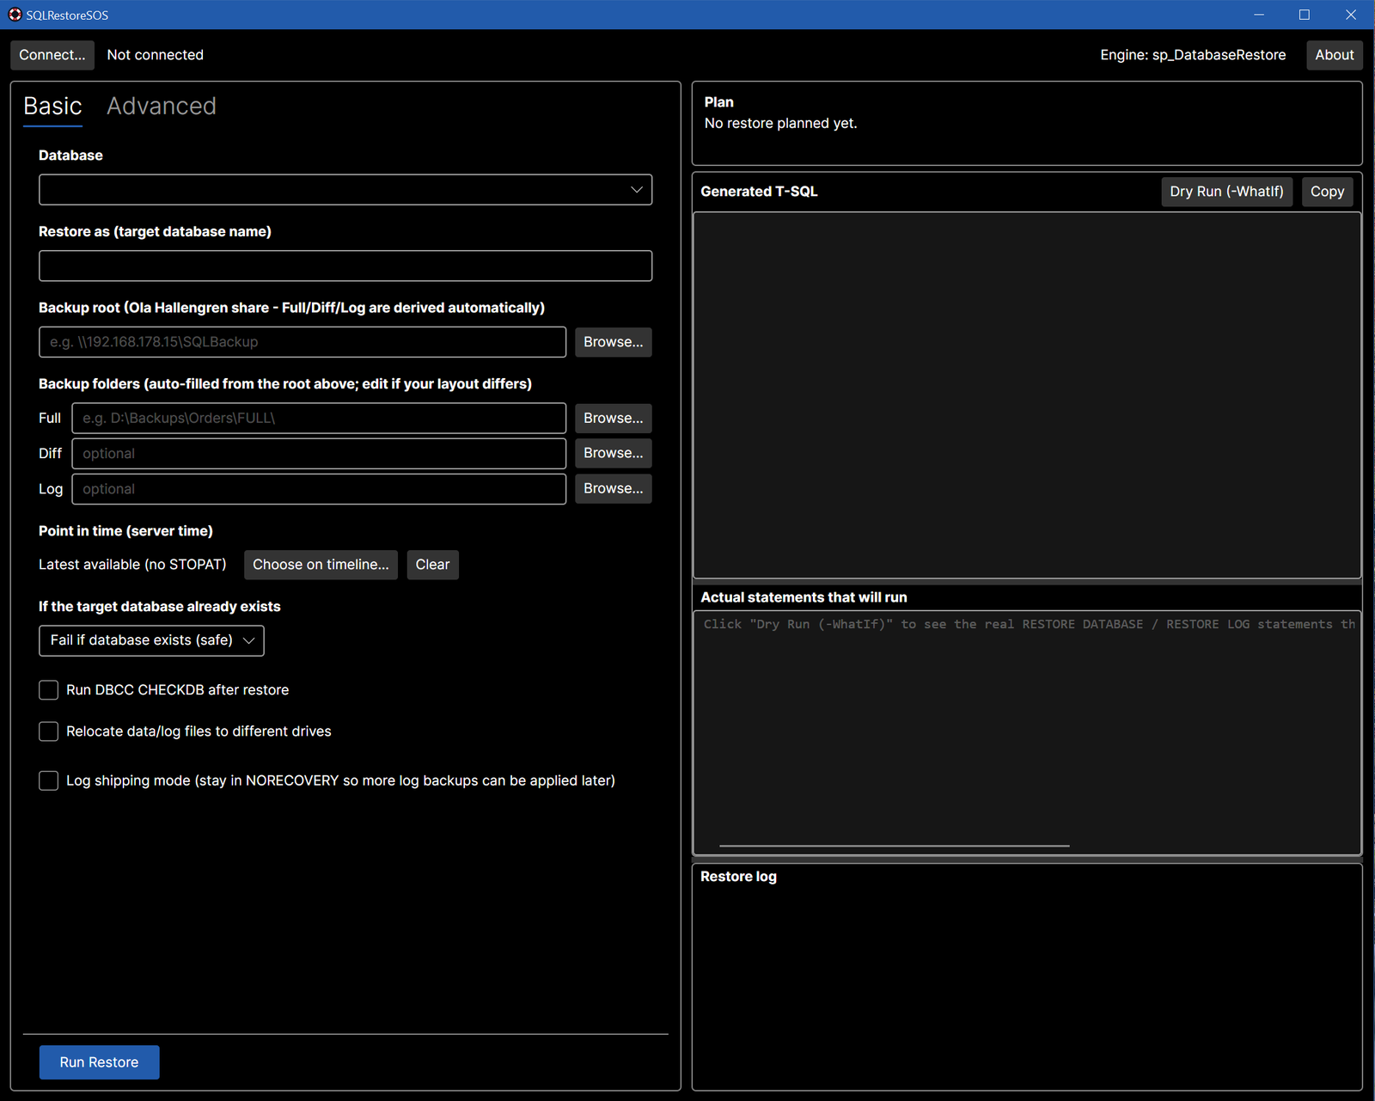Browse for the Backup root share
Image resolution: width=1375 pixels, height=1101 pixels.
[x=614, y=342]
